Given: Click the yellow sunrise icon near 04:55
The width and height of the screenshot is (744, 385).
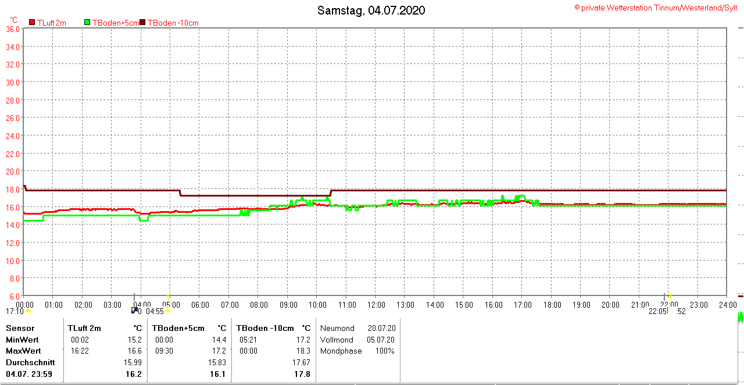Looking at the screenshot, I should [168, 311].
